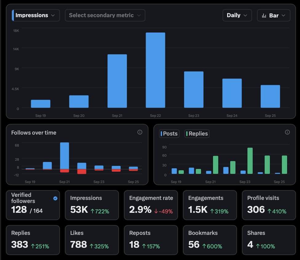Screen dimensions: 300x260
Task: Click the '18K' axis label on impressions chart
Action: (16, 31)
